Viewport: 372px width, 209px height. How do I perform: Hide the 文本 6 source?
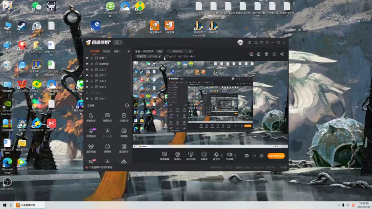pos(87,87)
